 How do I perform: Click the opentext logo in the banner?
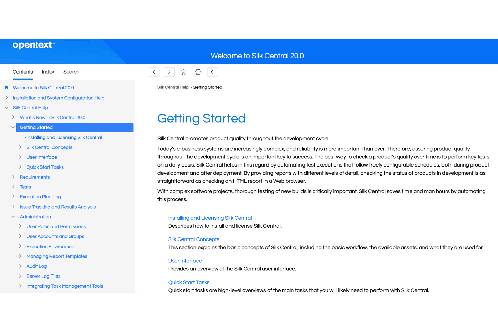33,45
